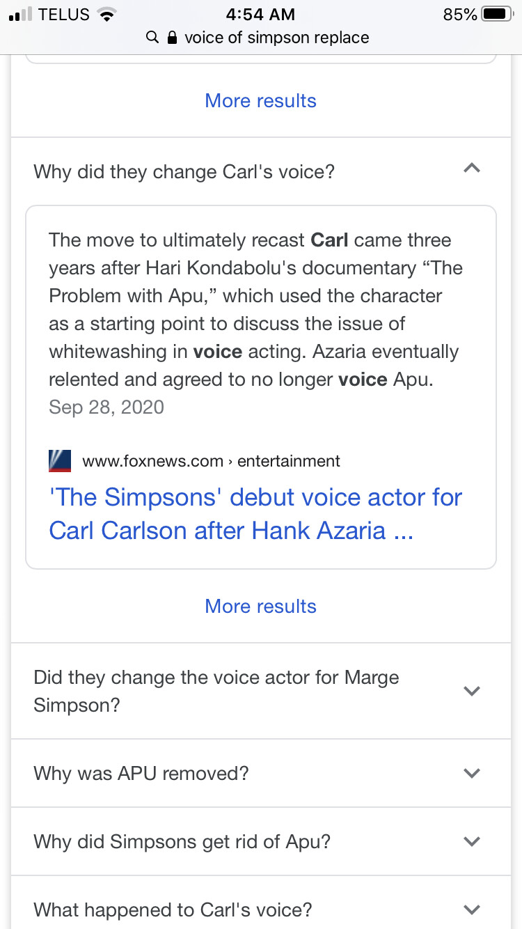The height and width of the screenshot is (929, 522).
Task: Open More results below Fox News card
Action: pos(261,607)
